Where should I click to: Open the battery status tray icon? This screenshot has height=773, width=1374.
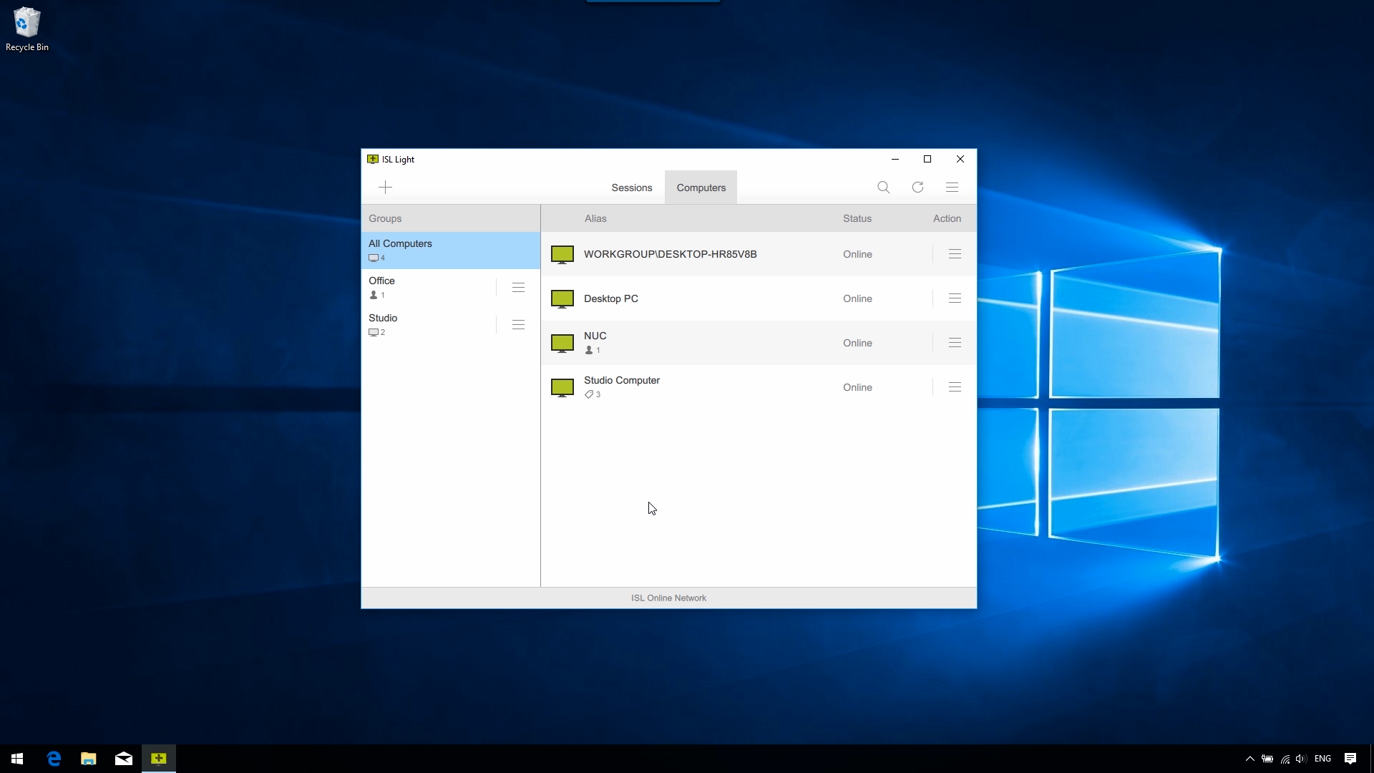[x=1267, y=759]
